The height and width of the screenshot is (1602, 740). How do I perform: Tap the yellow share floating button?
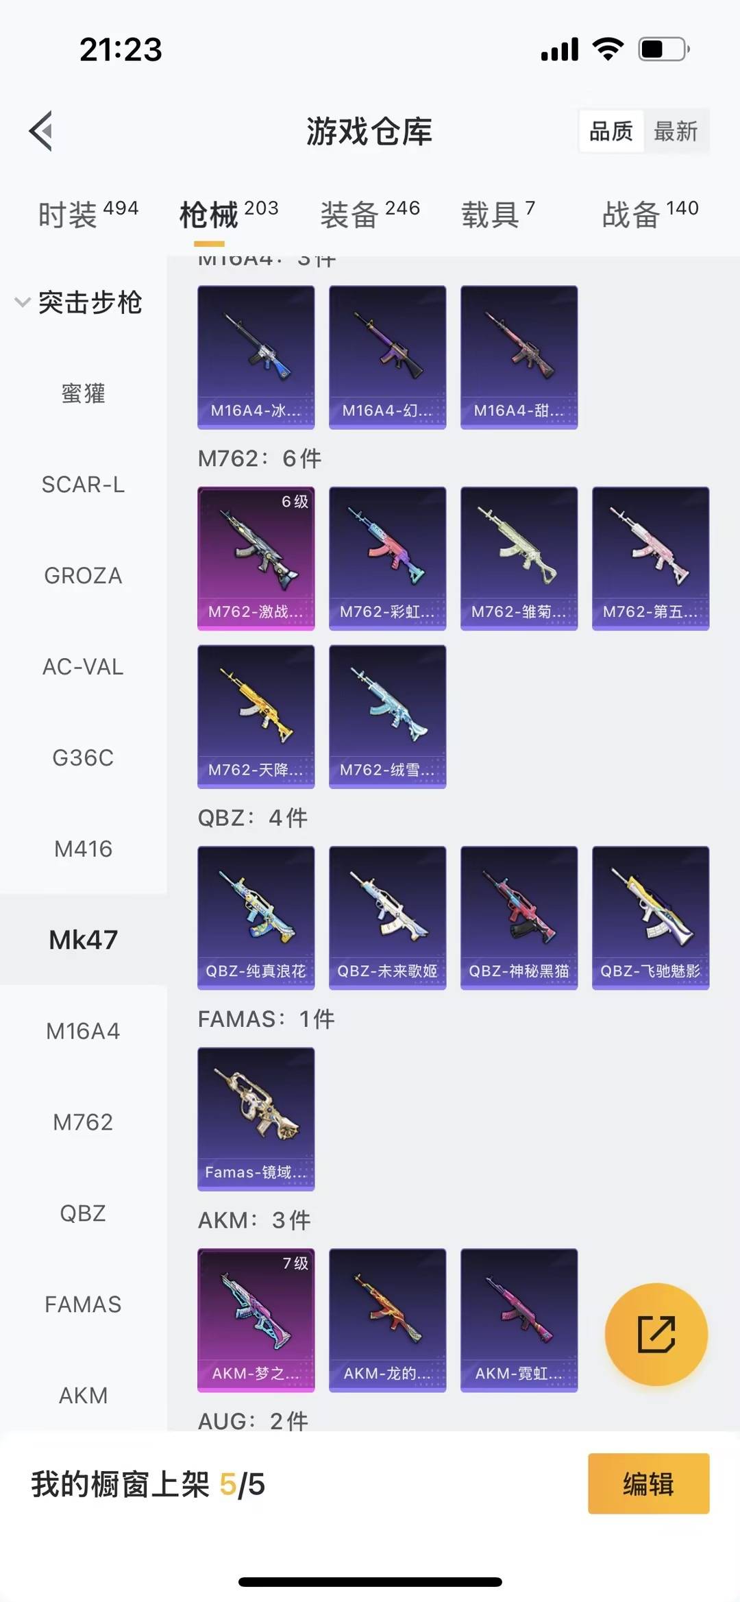656,1334
